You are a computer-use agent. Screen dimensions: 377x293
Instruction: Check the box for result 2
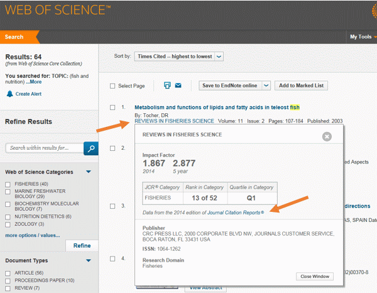[x=112, y=148]
